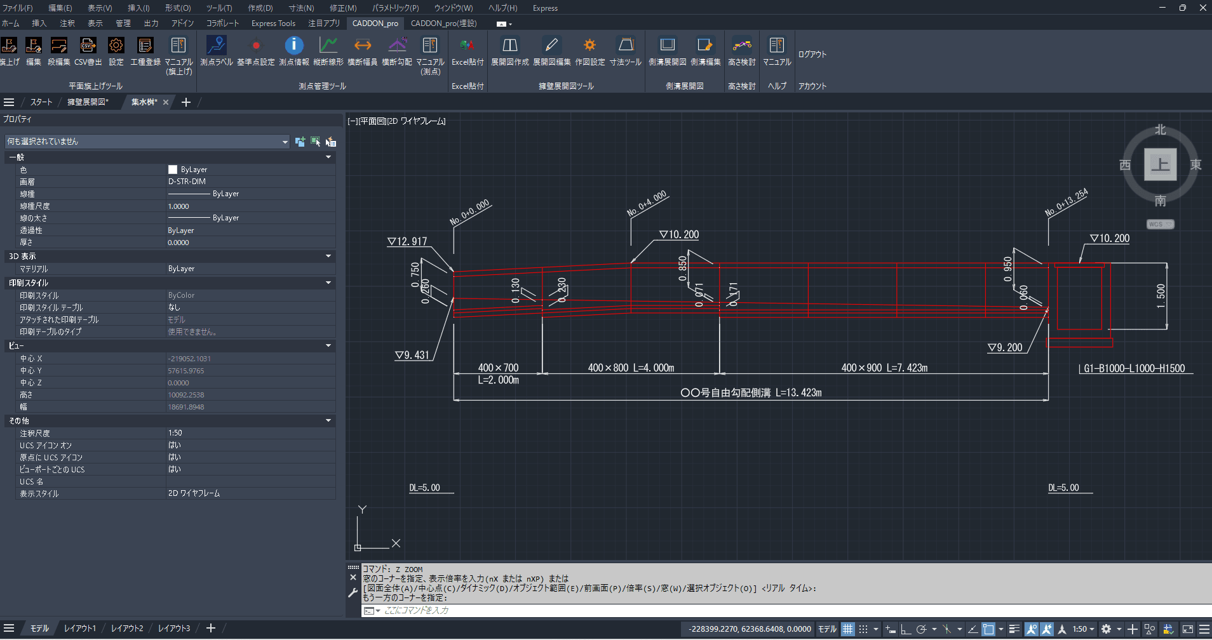The image size is (1212, 640).
Task: Toggle snap mode in status bar
Action: click(863, 629)
